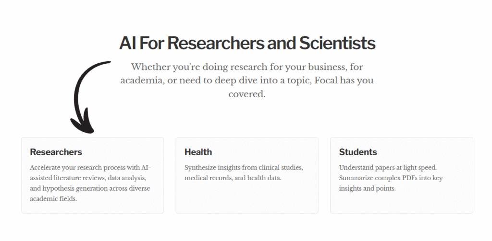
Task: Click the Health card title
Action: pyautogui.click(x=198, y=152)
